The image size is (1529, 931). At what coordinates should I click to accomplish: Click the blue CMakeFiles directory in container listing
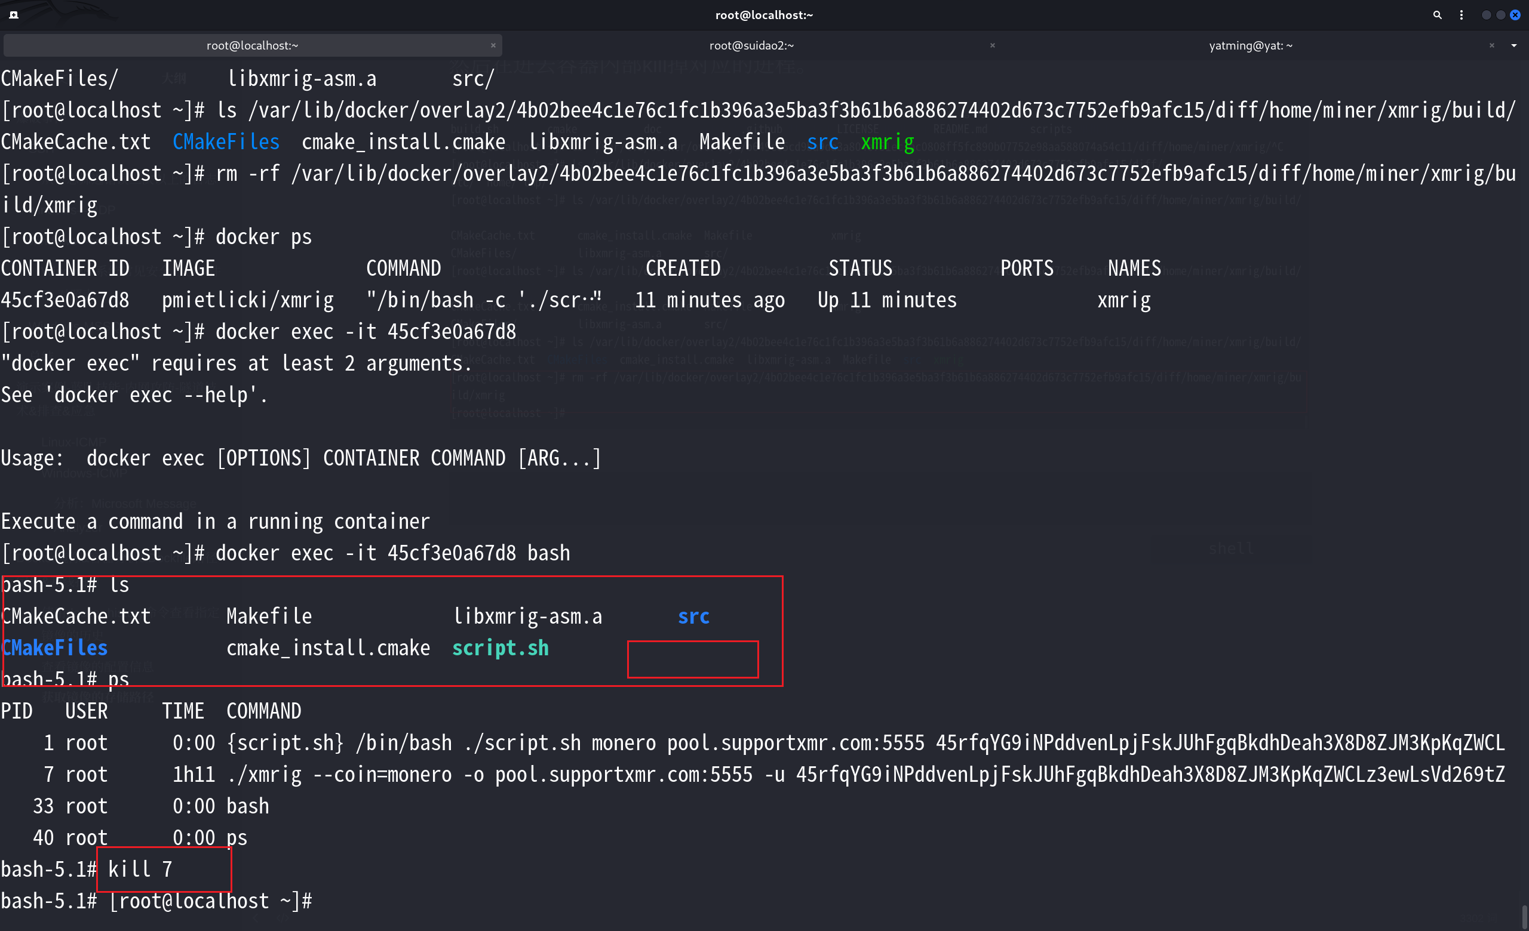(x=54, y=648)
